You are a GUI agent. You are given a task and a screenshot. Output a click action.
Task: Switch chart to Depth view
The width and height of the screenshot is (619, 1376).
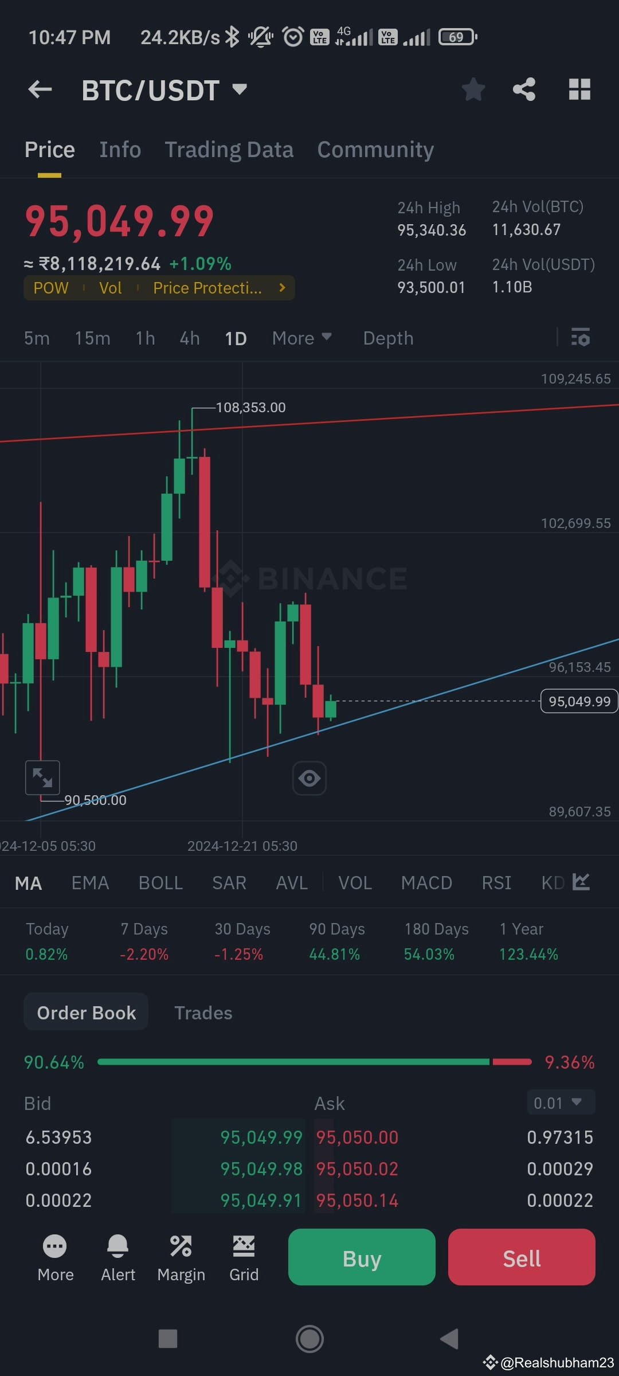click(x=388, y=338)
